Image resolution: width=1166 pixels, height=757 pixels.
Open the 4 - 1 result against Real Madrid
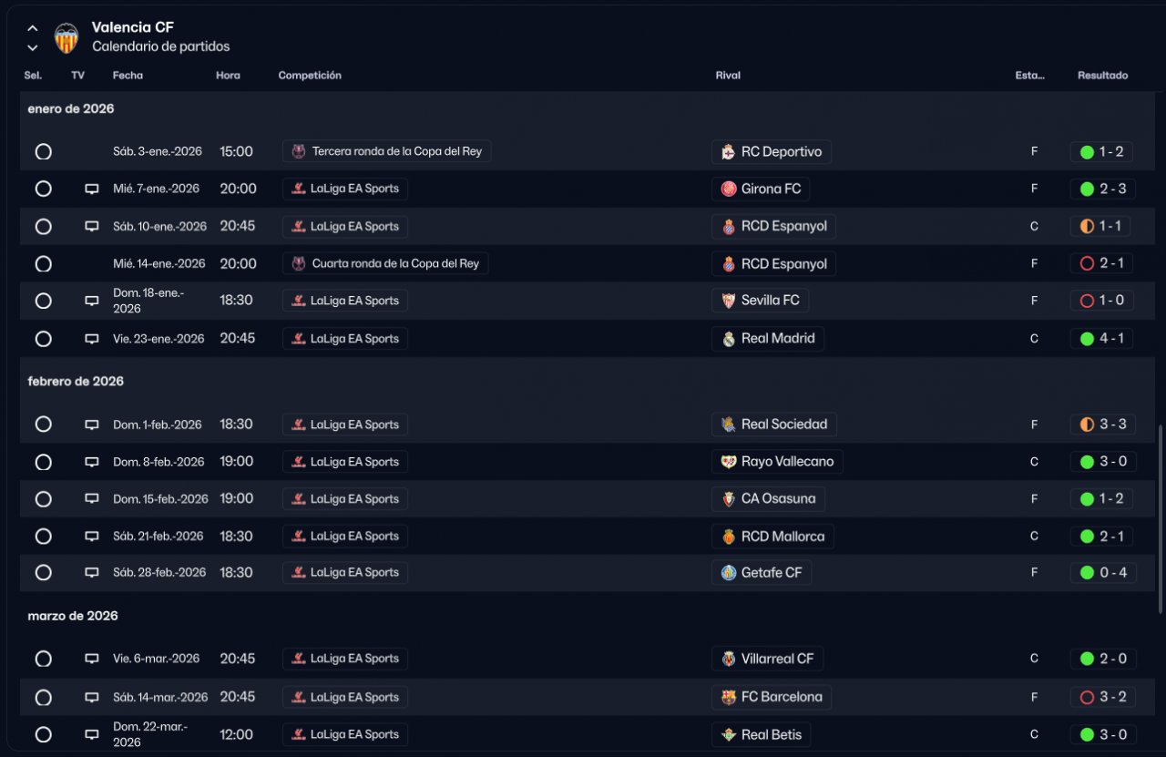[1101, 339]
